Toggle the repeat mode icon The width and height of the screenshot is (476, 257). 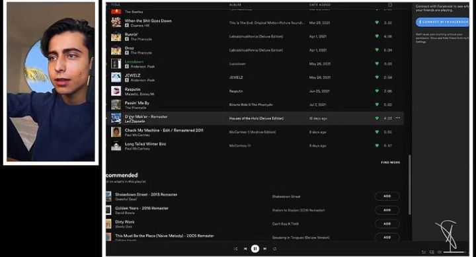tap(274, 249)
